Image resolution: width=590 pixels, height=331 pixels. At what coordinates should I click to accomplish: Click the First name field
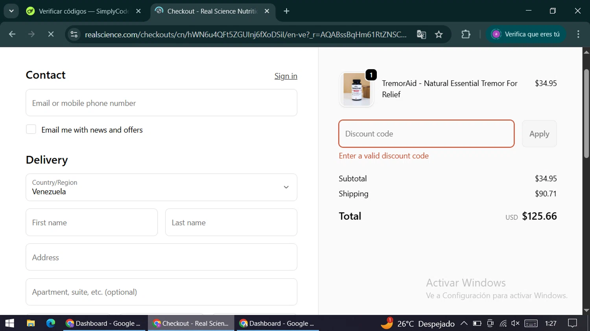pyautogui.click(x=92, y=222)
